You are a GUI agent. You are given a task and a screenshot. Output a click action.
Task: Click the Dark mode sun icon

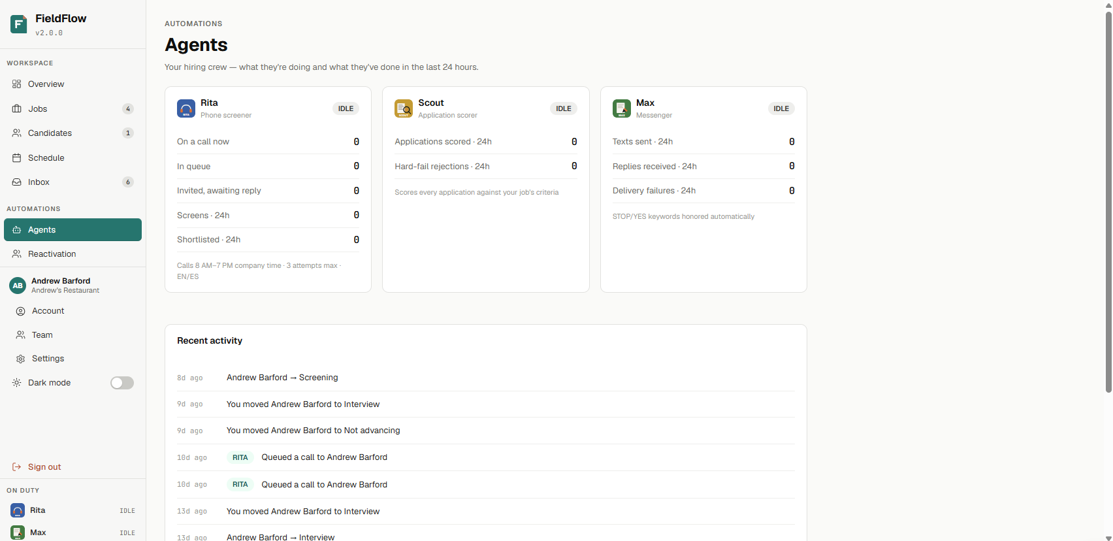pos(17,383)
